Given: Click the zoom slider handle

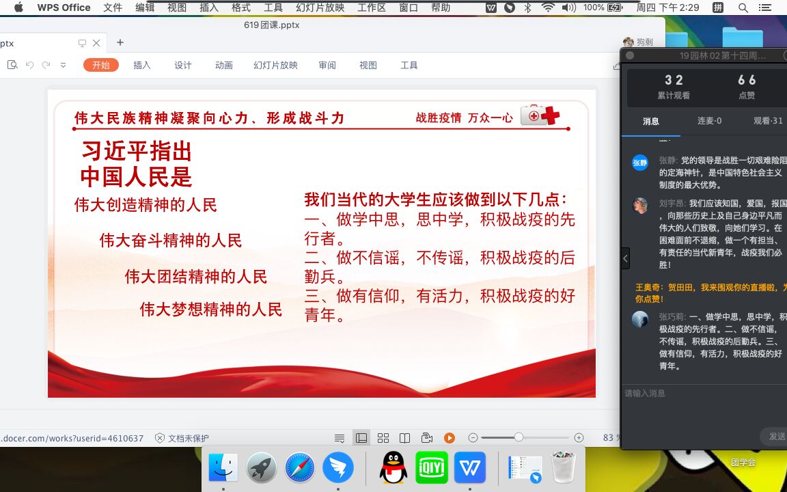Looking at the screenshot, I should [519, 437].
